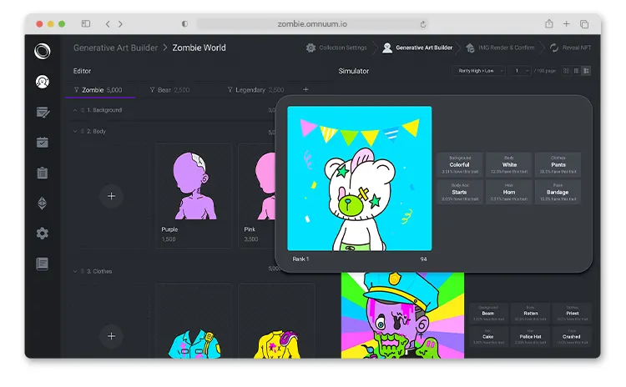
Task: Click the IMG Render & Confirm icon
Action: coord(470,48)
